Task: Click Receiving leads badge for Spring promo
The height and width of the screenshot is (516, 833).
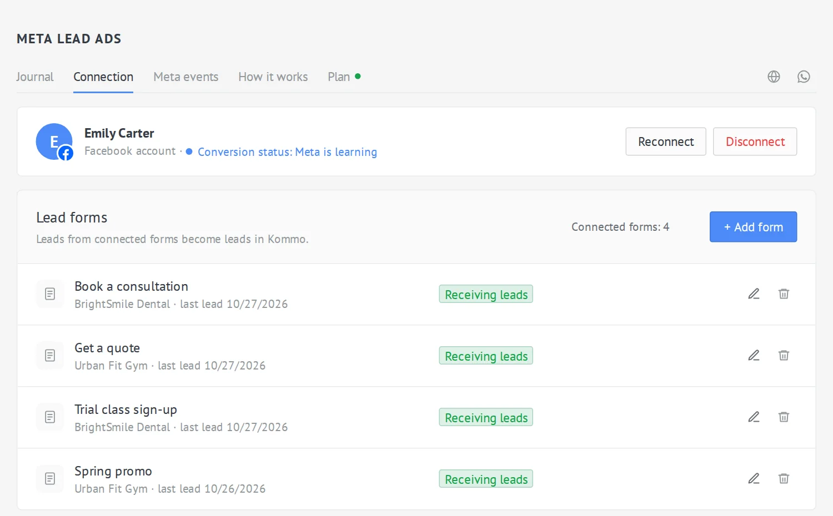Action: point(486,479)
